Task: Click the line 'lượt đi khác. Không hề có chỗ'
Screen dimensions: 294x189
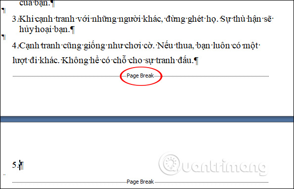Action: pyautogui.click(x=69, y=61)
